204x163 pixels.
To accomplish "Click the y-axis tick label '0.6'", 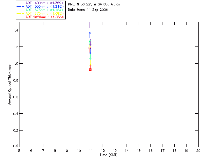I will tap(16, 97).
